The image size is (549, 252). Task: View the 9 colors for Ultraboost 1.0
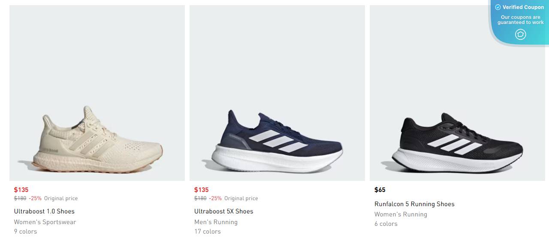click(x=25, y=231)
